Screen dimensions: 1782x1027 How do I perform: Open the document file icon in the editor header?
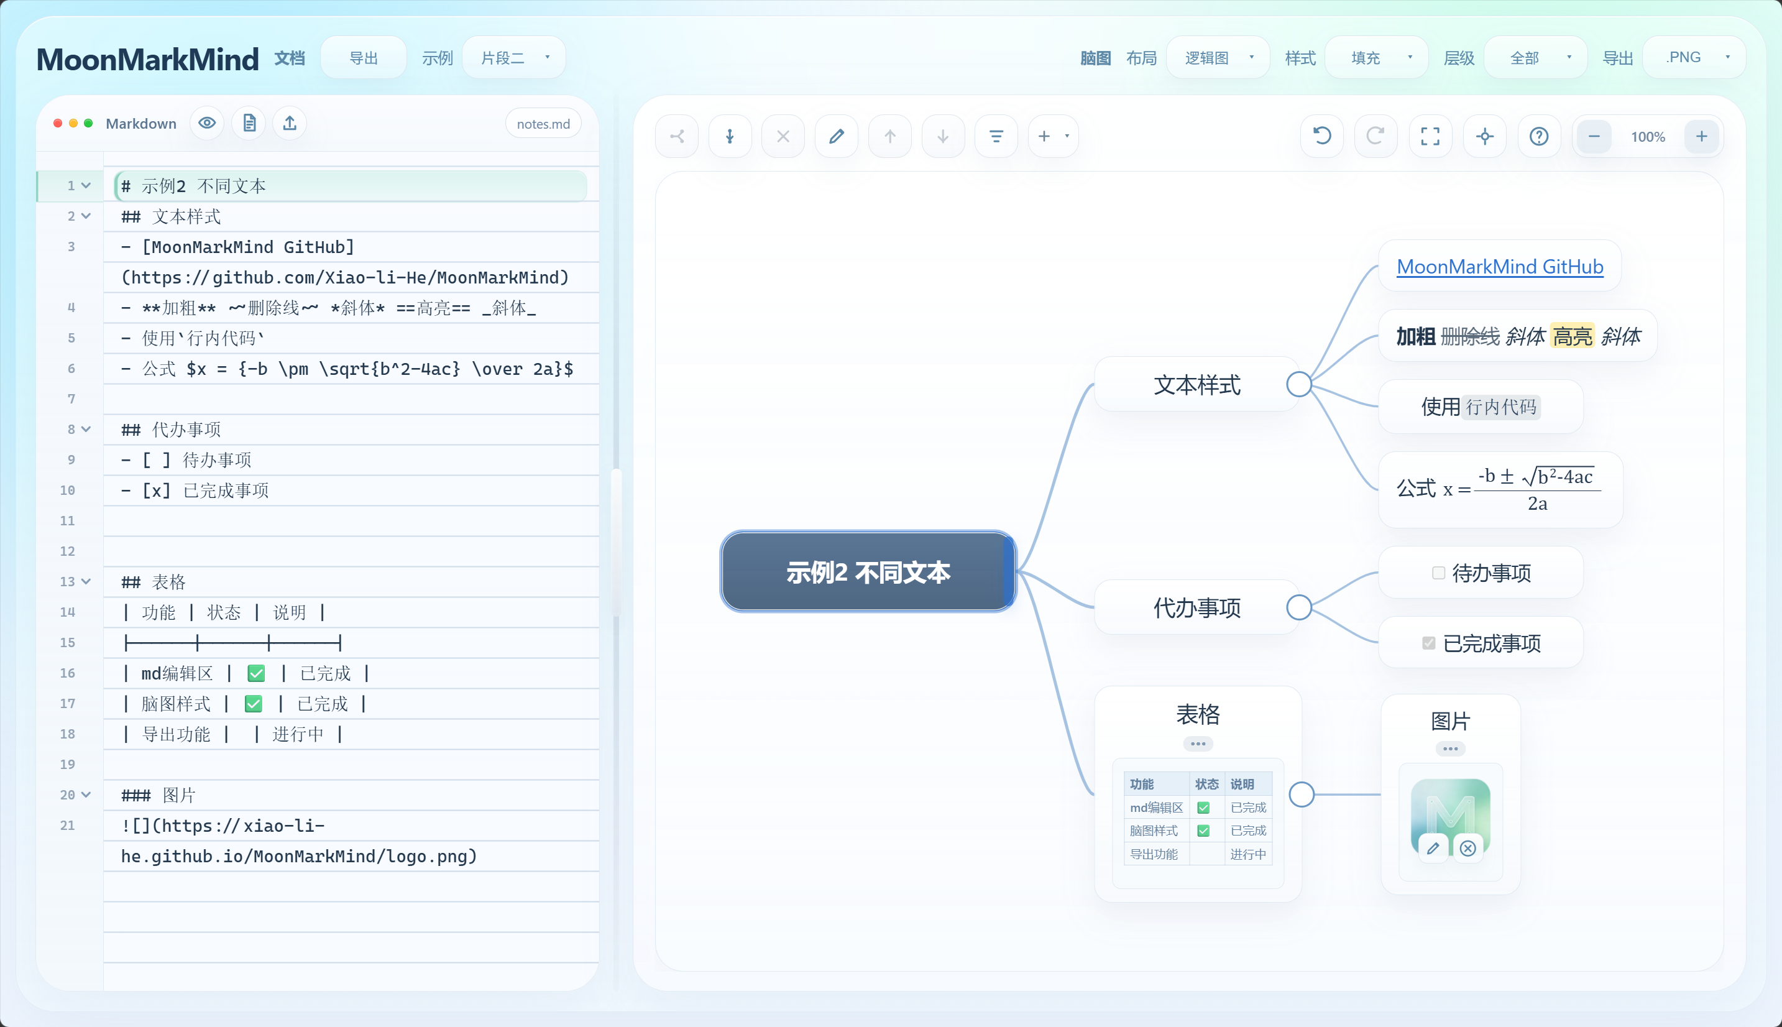click(x=249, y=124)
